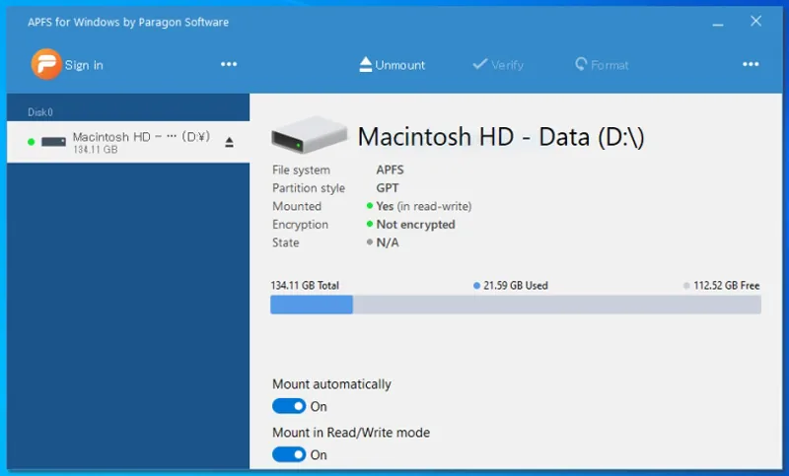Open the three-dot menu at toolbar right
The image size is (789, 476).
(751, 64)
